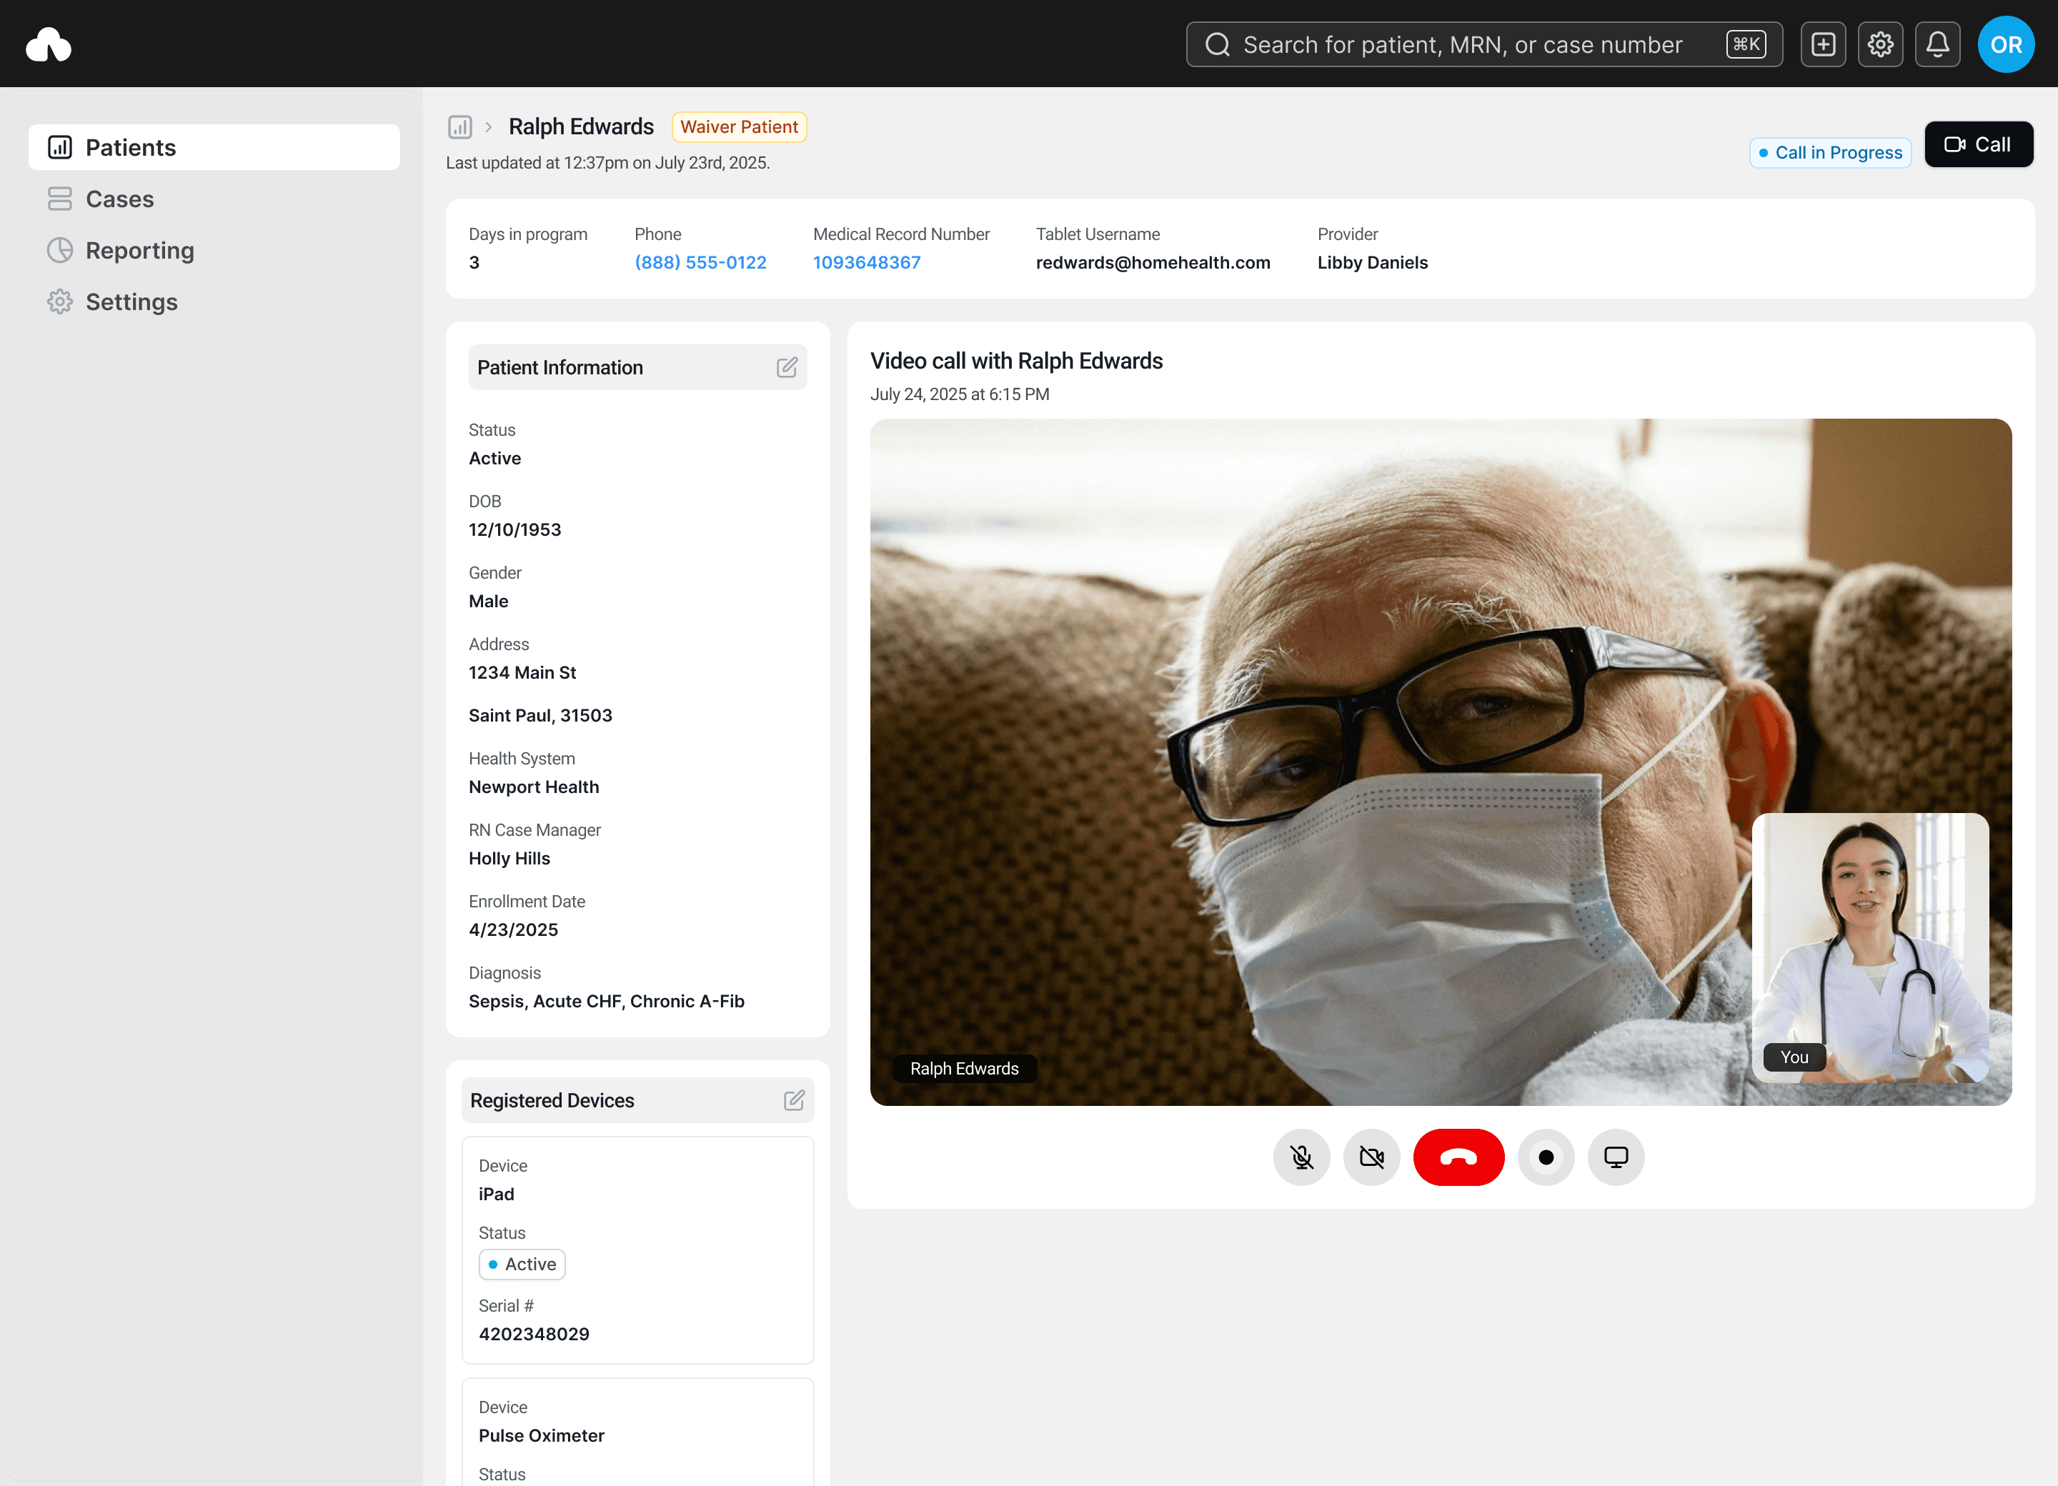Click the cloud logo in header
The width and height of the screenshot is (2058, 1486).
click(49, 44)
